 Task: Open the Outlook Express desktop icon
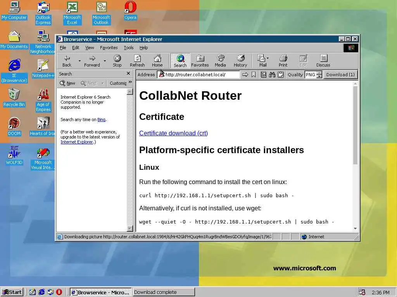coord(43,13)
